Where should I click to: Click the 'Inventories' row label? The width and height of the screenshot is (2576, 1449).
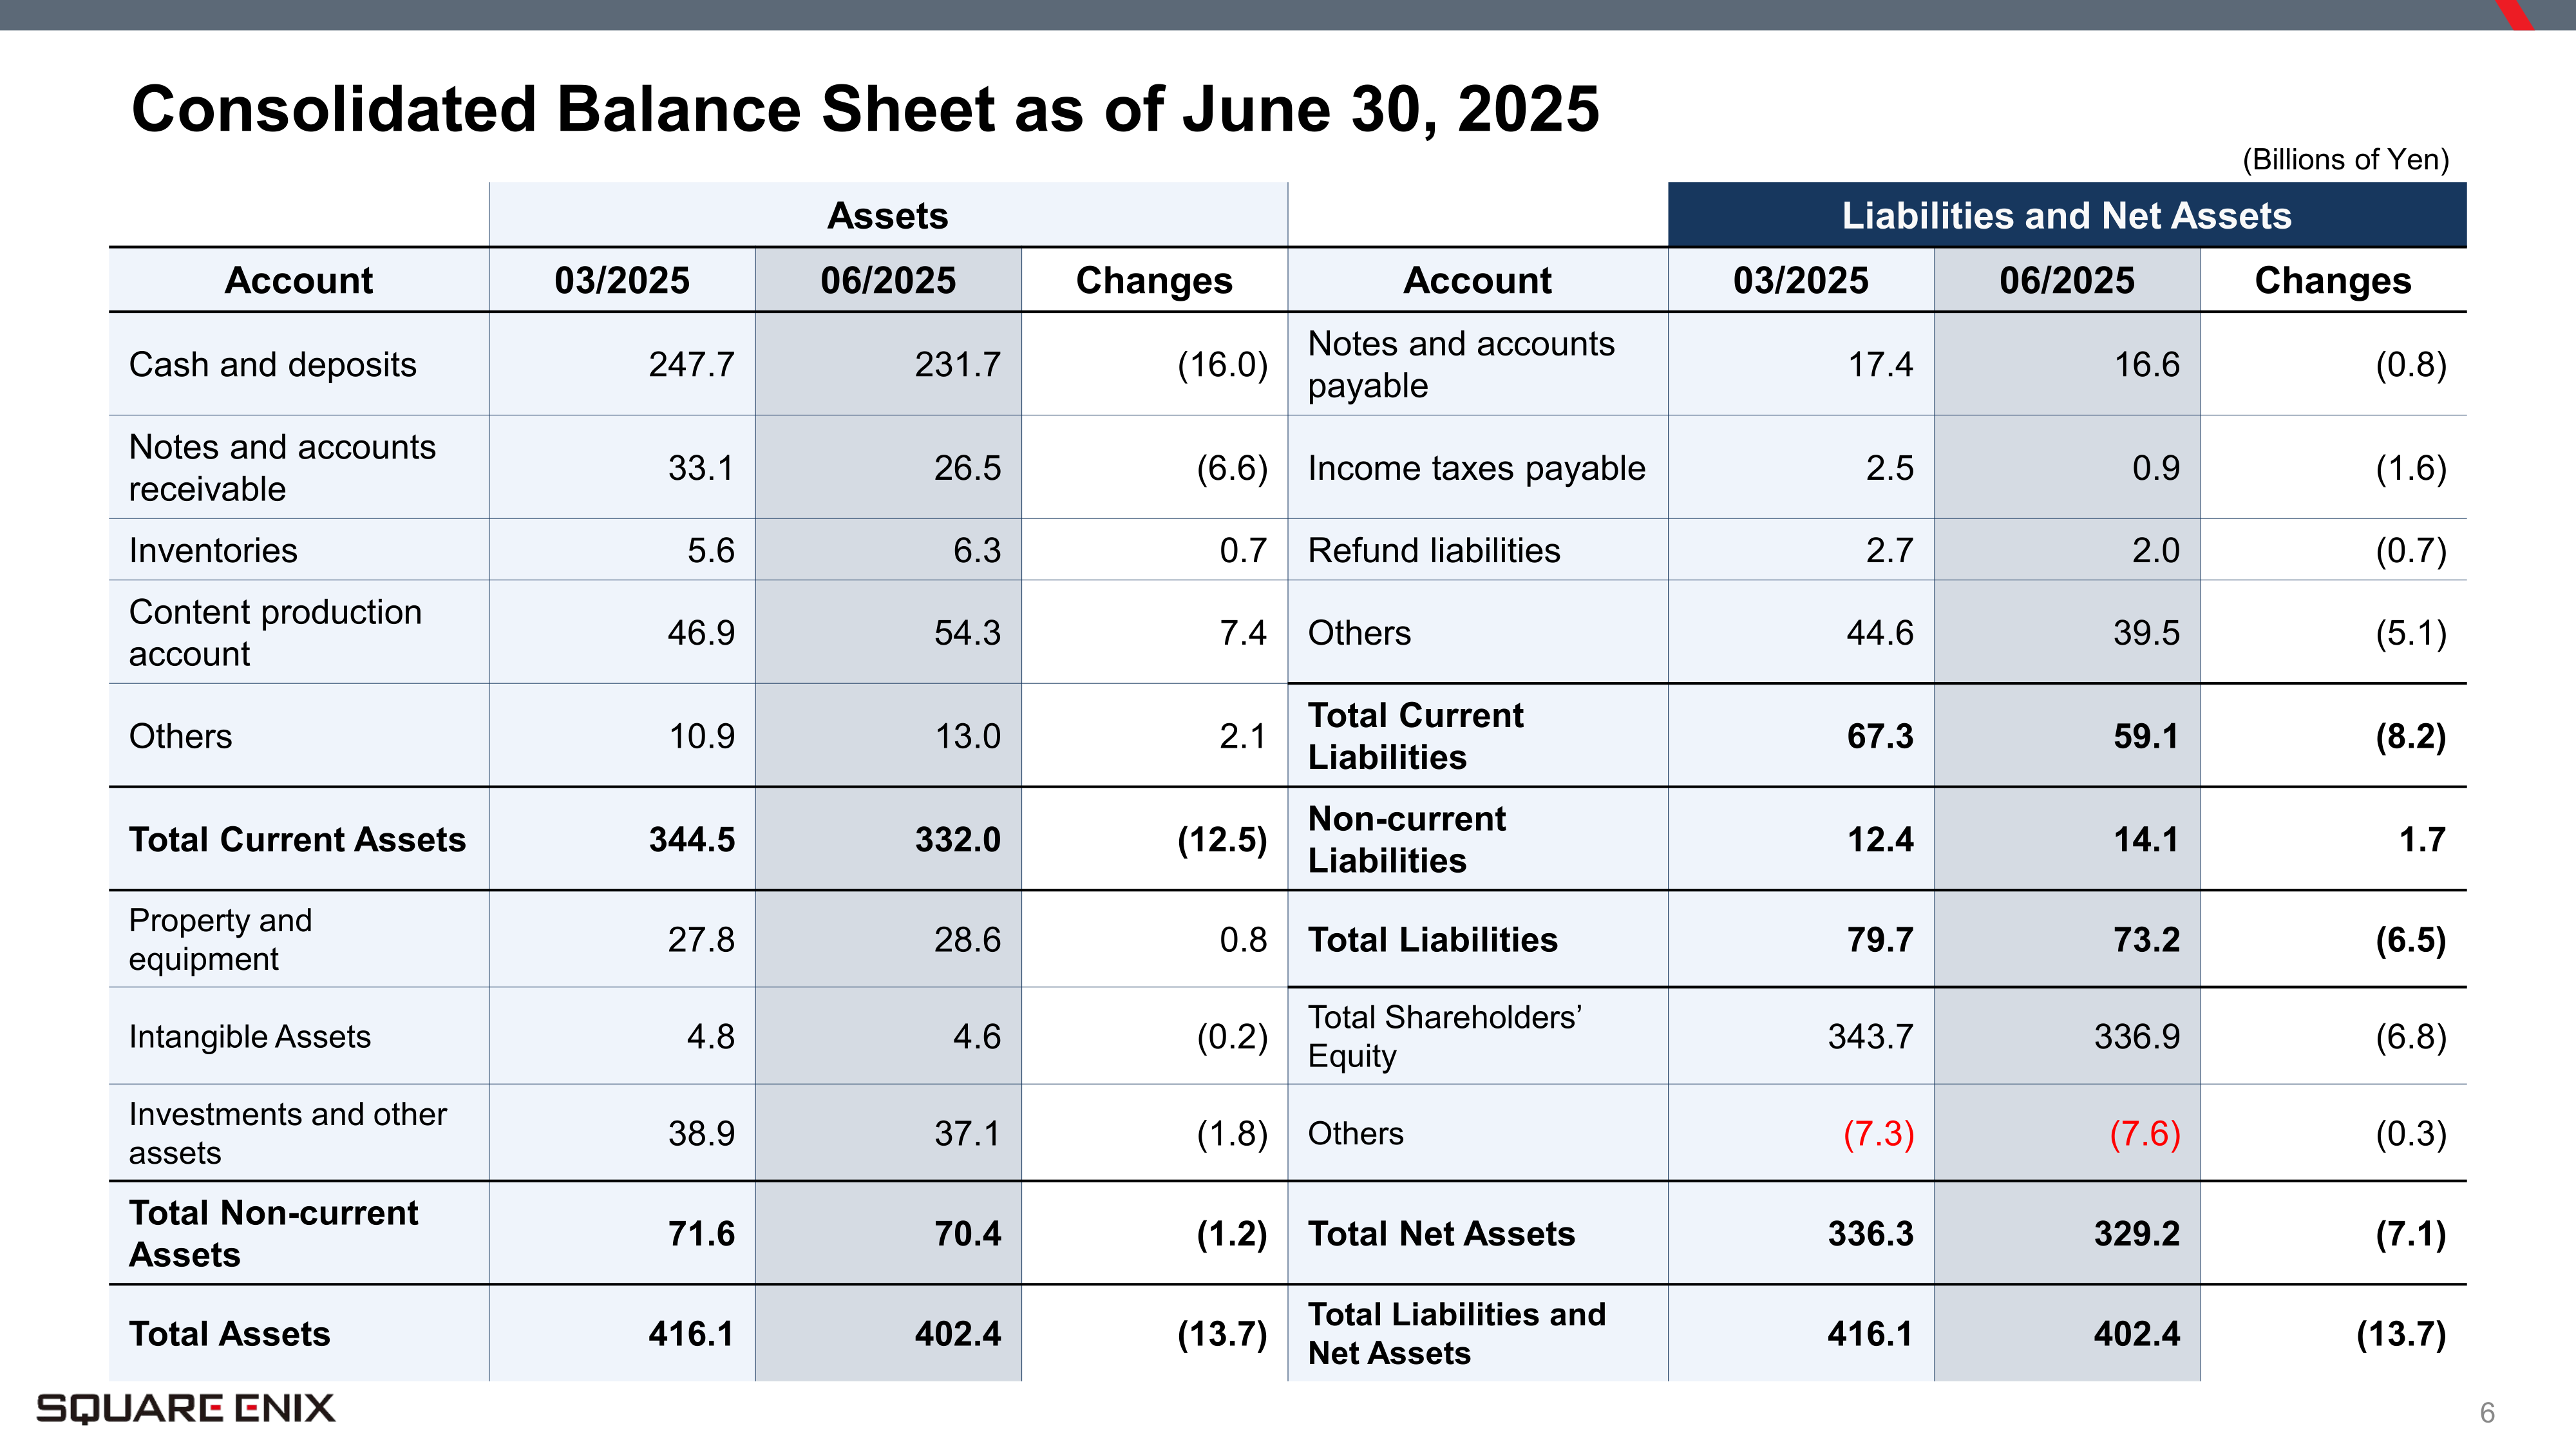(213, 550)
